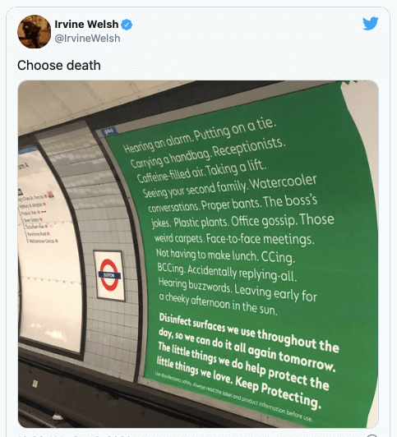
Task: Click the "Disinfect surfaces" bold text
Action: click(192, 323)
